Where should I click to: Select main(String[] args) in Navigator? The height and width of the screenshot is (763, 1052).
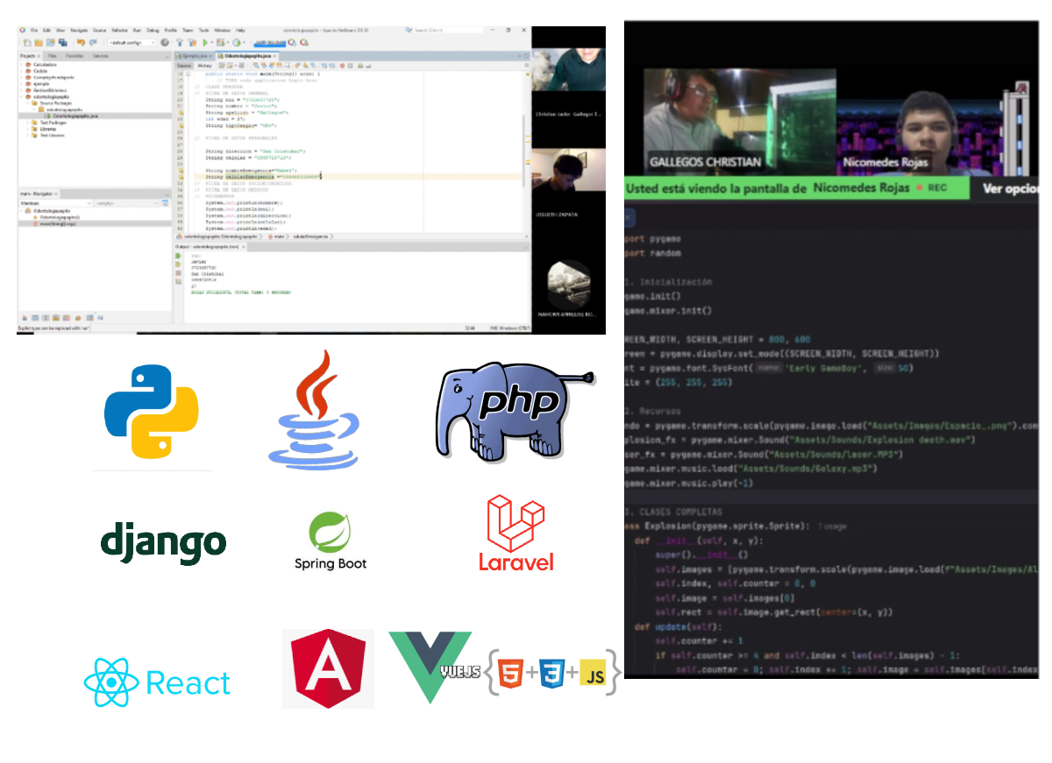[57, 223]
